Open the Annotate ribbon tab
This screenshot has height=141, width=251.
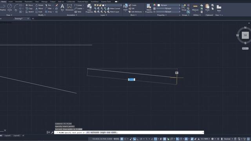(x=18, y=2)
